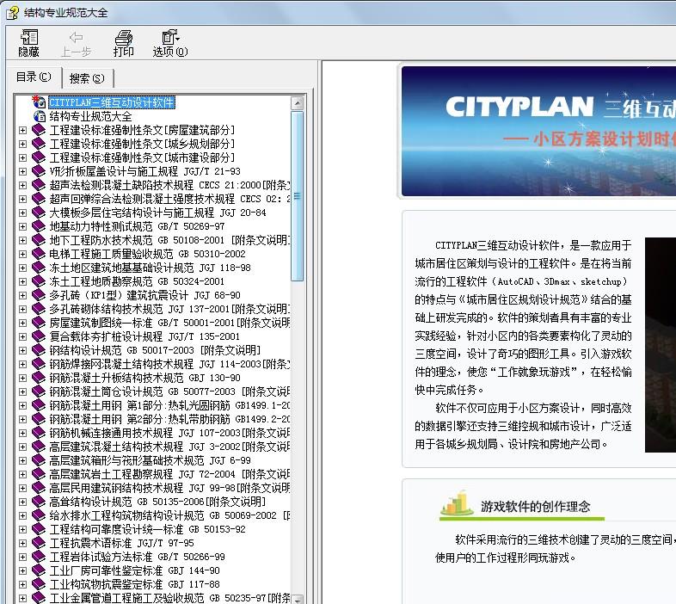The width and height of the screenshot is (676, 604).
Task: Click book icon of 地下工程防水技术规范
Action: coord(39,240)
